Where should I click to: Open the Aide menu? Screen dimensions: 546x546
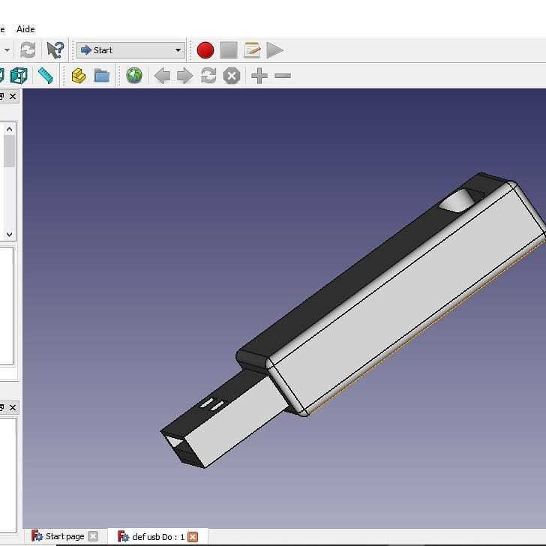25,29
